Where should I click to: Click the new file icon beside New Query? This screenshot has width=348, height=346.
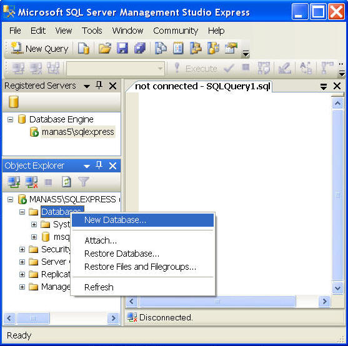84,48
